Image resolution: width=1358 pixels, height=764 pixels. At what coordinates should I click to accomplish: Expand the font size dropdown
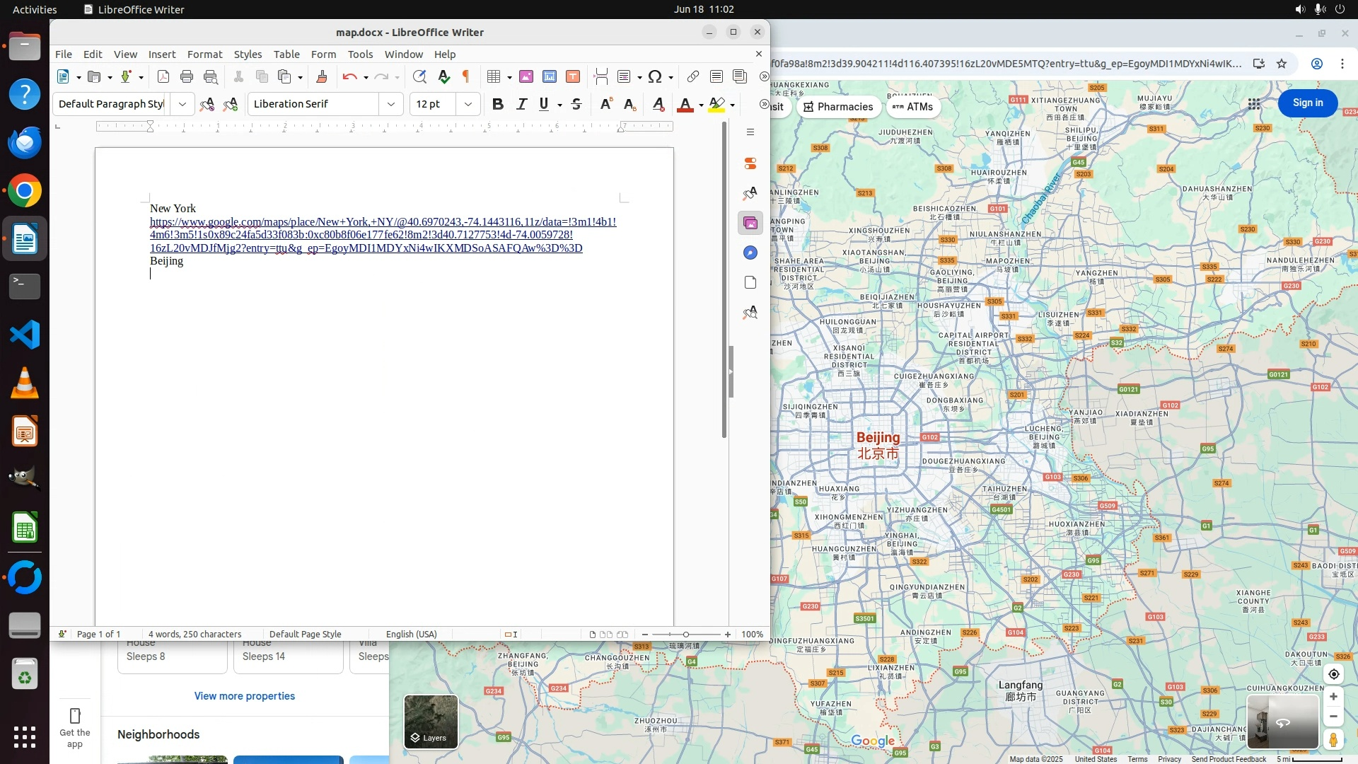tap(468, 105)
